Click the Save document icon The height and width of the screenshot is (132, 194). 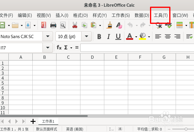tap(28, 25)
